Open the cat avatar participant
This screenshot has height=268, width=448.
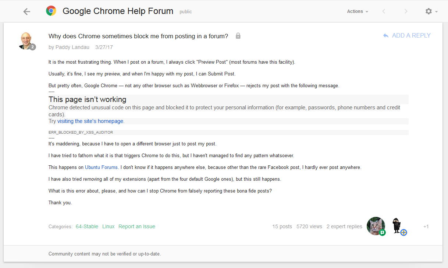pos(376,226)
